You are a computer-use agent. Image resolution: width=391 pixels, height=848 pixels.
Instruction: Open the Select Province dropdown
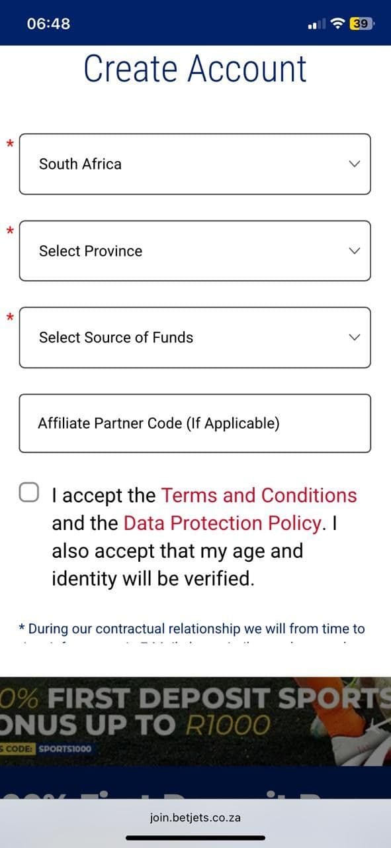[x=195, y=250]
